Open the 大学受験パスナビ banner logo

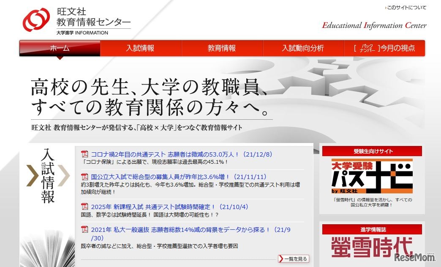coord(371,176)
